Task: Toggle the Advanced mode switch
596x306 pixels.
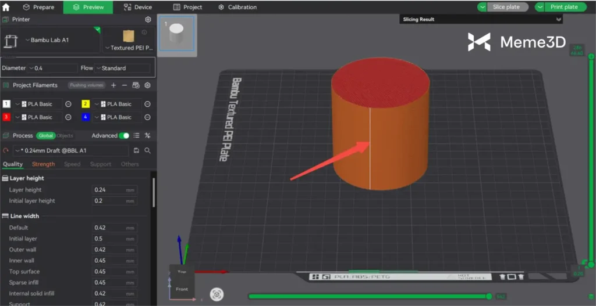Action: tap(124, 136)
